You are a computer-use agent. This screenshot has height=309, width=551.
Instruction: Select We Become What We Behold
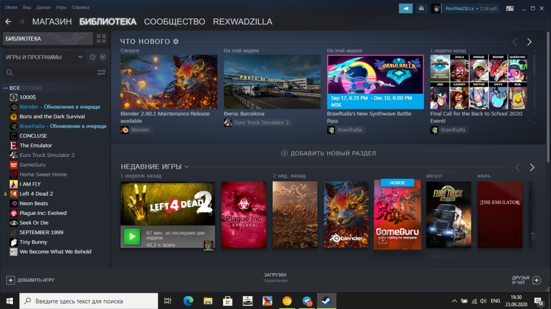point(55,252)
